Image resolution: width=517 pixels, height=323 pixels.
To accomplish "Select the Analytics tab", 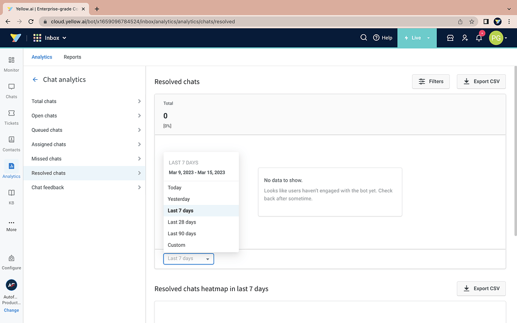I will pyautogui.click(x=42, y=57).
